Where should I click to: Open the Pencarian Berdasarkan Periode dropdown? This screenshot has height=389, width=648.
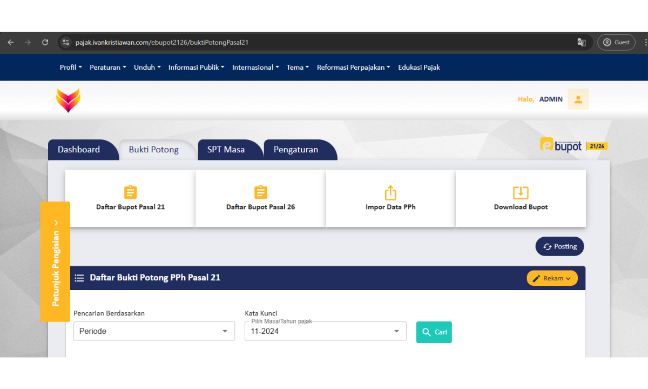154,331
